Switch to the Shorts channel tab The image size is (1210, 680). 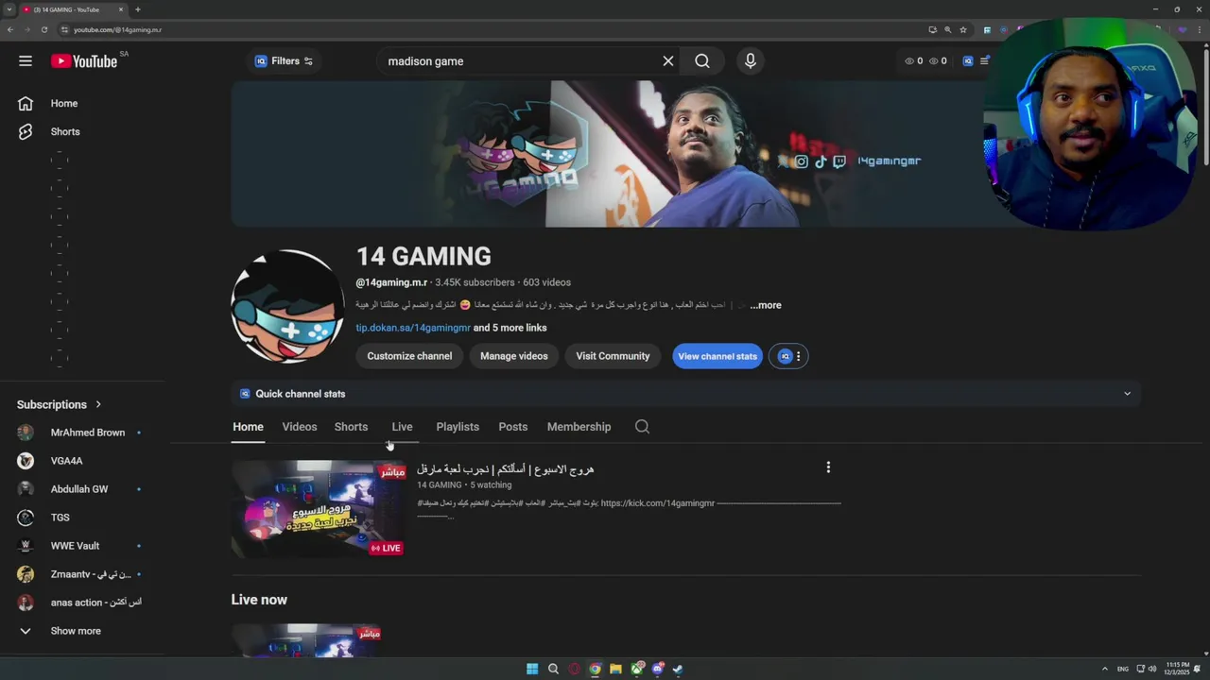351,427
